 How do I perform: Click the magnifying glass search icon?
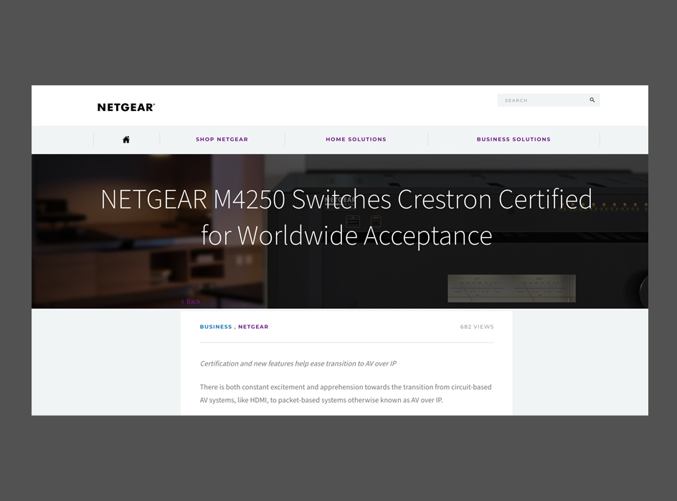592,100
